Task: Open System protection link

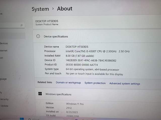Action: [x=95, y=83]
